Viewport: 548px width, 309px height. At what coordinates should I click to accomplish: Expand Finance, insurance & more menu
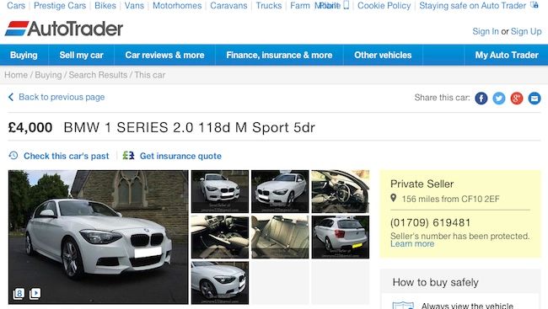[279, 56]
